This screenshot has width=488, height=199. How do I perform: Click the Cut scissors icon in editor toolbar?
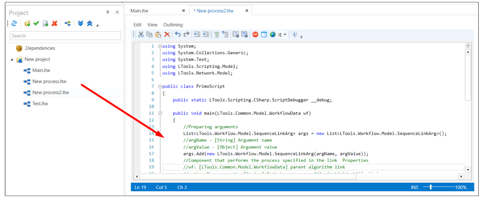pos(141,35)
